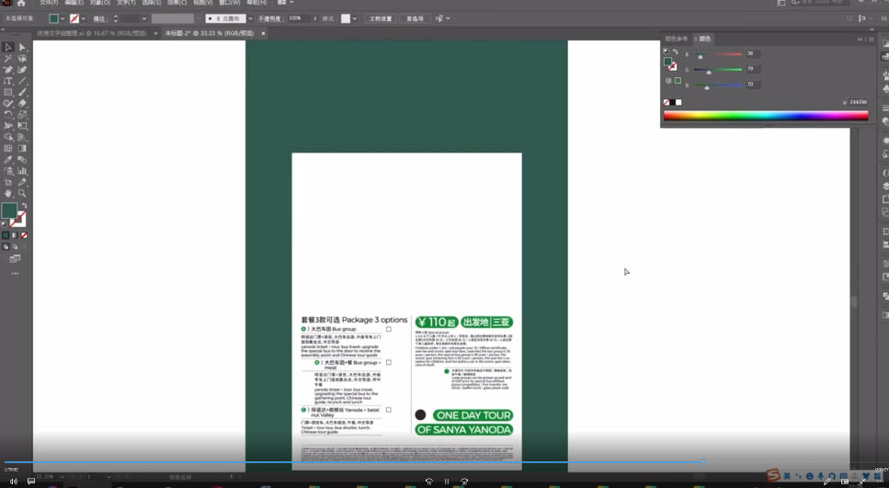Select the Slice tool
Image resolution: width=889 pixels, height=488 pixels.
pyautogui.click(x=22, y=182)
